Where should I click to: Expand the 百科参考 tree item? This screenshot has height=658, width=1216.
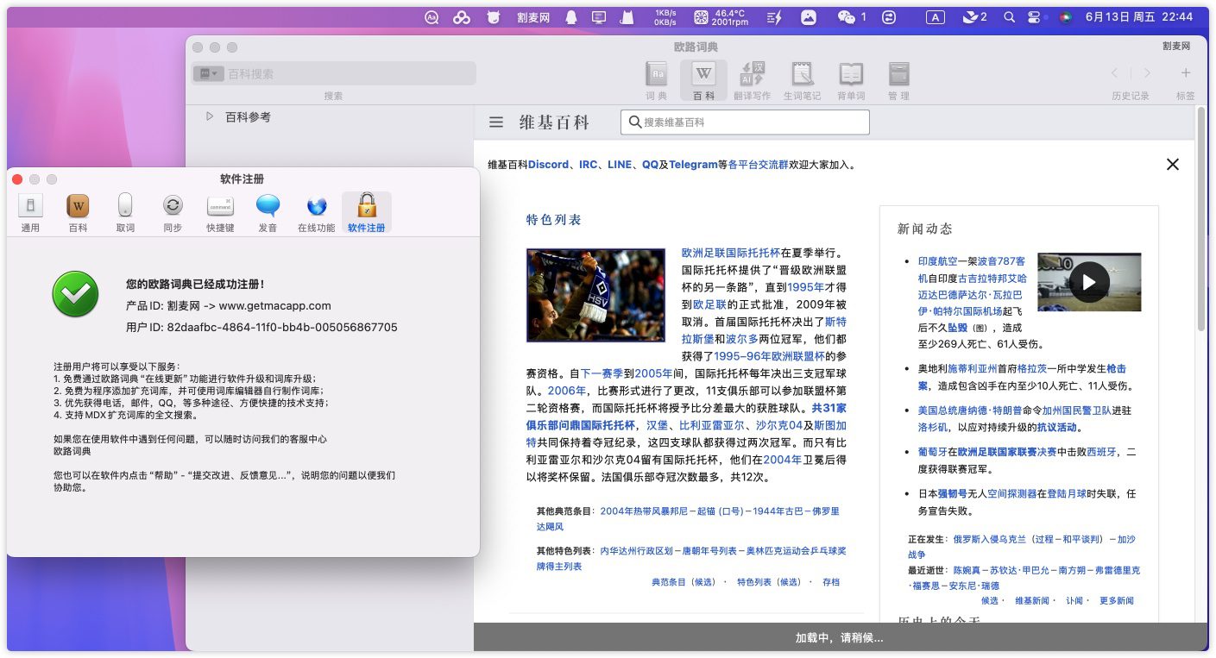click(x=210, y=116)
